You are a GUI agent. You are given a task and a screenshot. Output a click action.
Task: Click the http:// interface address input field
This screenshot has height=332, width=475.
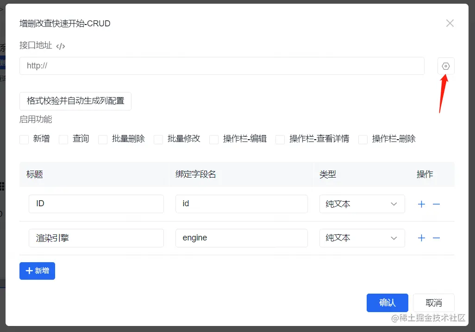coord(222,66)
